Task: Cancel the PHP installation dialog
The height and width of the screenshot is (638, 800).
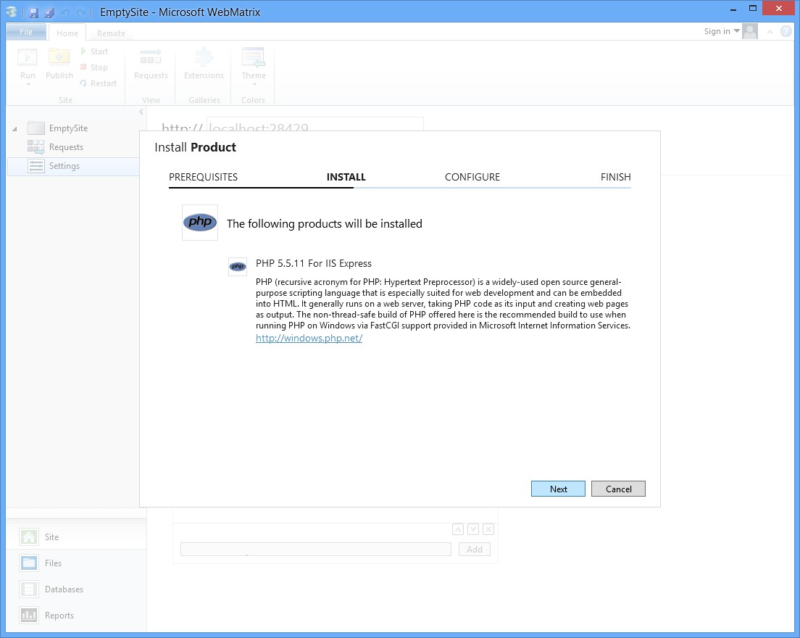Action: (x=618, y=489)
